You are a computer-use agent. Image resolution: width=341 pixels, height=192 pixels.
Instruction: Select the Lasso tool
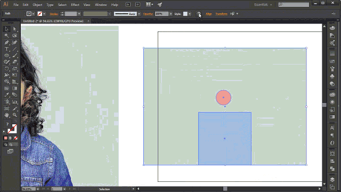click(x=14, y=36)
